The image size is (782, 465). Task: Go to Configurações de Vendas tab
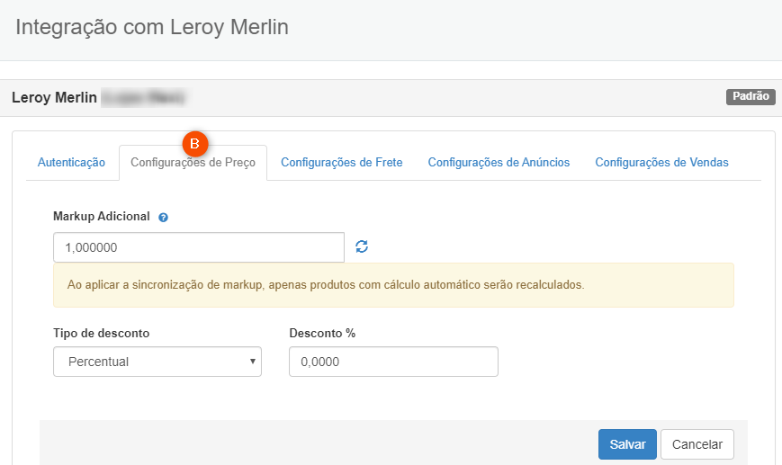[x=661, y=163]
